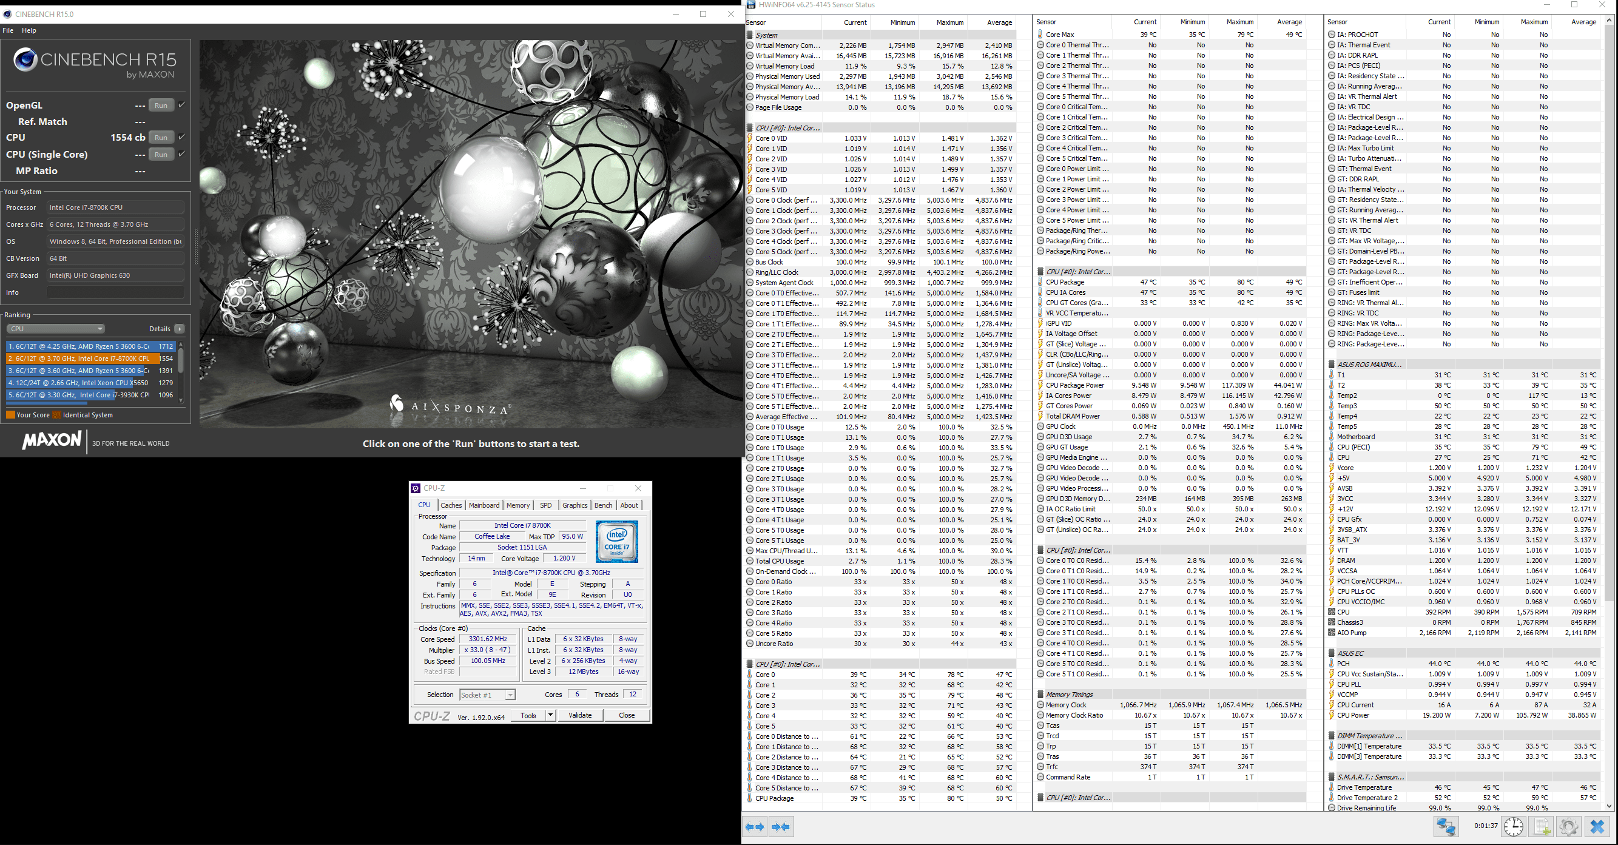The image size is (1618, 845).
Task: Switch to the SPD tab in CPU-Z
Action: click(x=546, y=505)
